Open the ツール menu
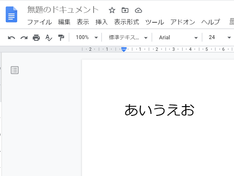The height and width of the screenshot is (176, 234). point(155,22)
